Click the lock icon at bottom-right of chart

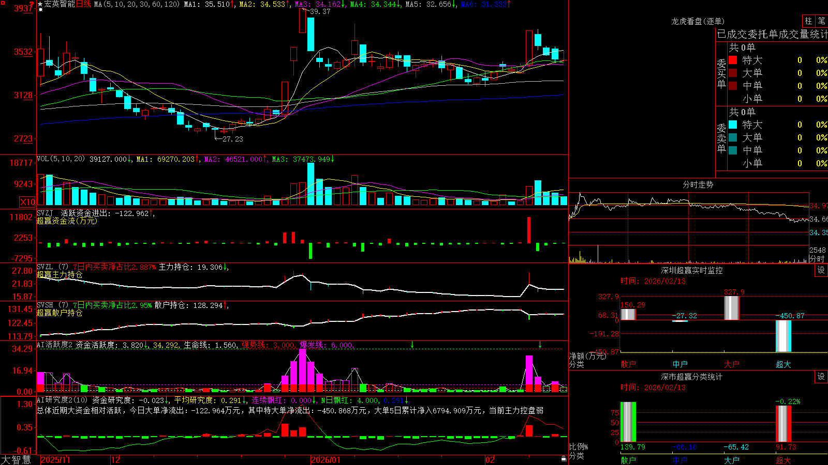click(x=564, y=459)
